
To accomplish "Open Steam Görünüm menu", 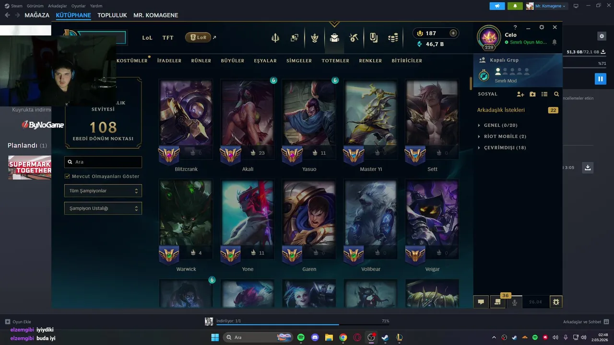I will coord(35,6).
